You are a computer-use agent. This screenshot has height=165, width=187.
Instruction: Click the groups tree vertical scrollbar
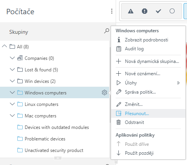[110, 85]
